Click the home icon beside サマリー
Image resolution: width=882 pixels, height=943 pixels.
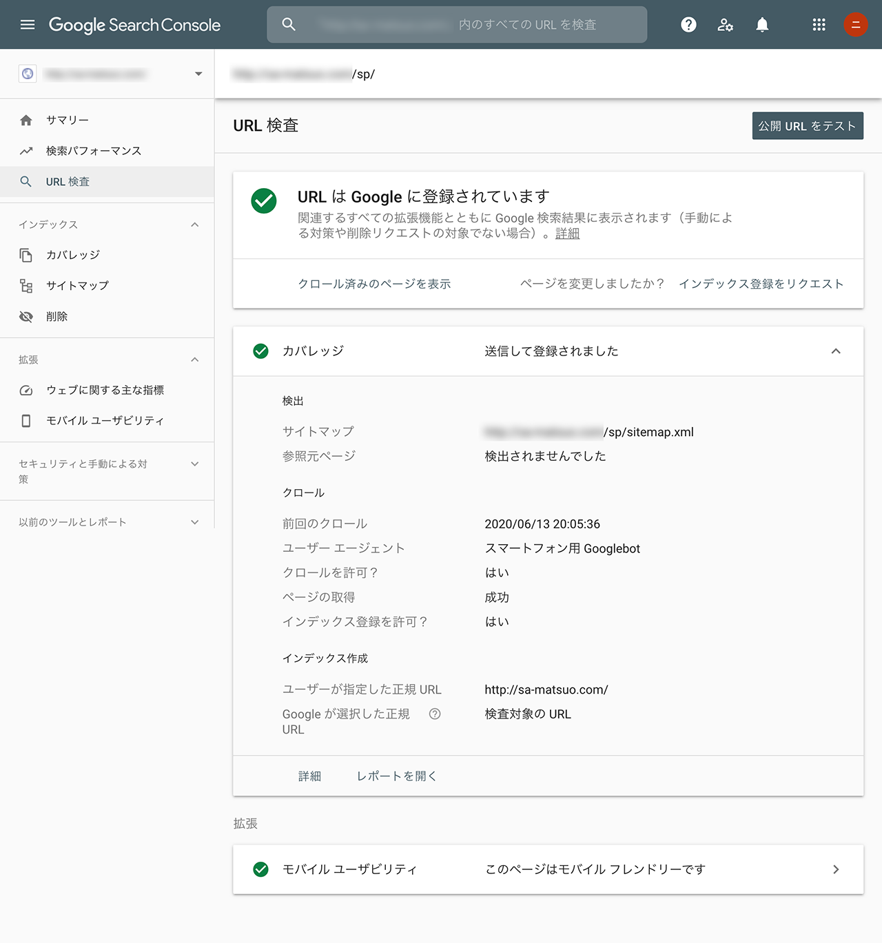tap(26, 121)
